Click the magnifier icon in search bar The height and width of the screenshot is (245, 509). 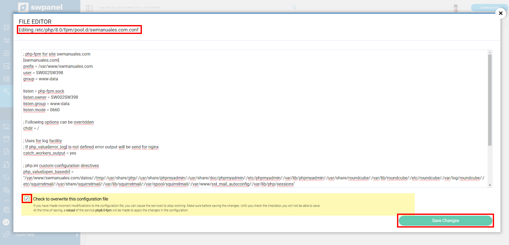(x=294, y=8)
